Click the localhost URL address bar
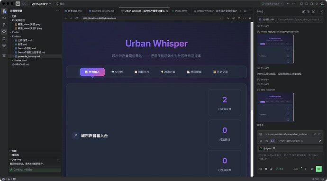This screenshot has width=327, height=181. 152,18
